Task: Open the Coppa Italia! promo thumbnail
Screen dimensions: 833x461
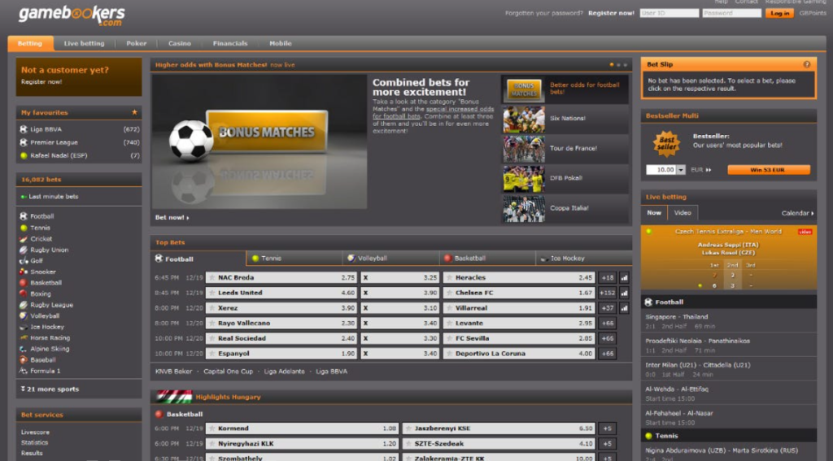Action: tap(524, 209)
